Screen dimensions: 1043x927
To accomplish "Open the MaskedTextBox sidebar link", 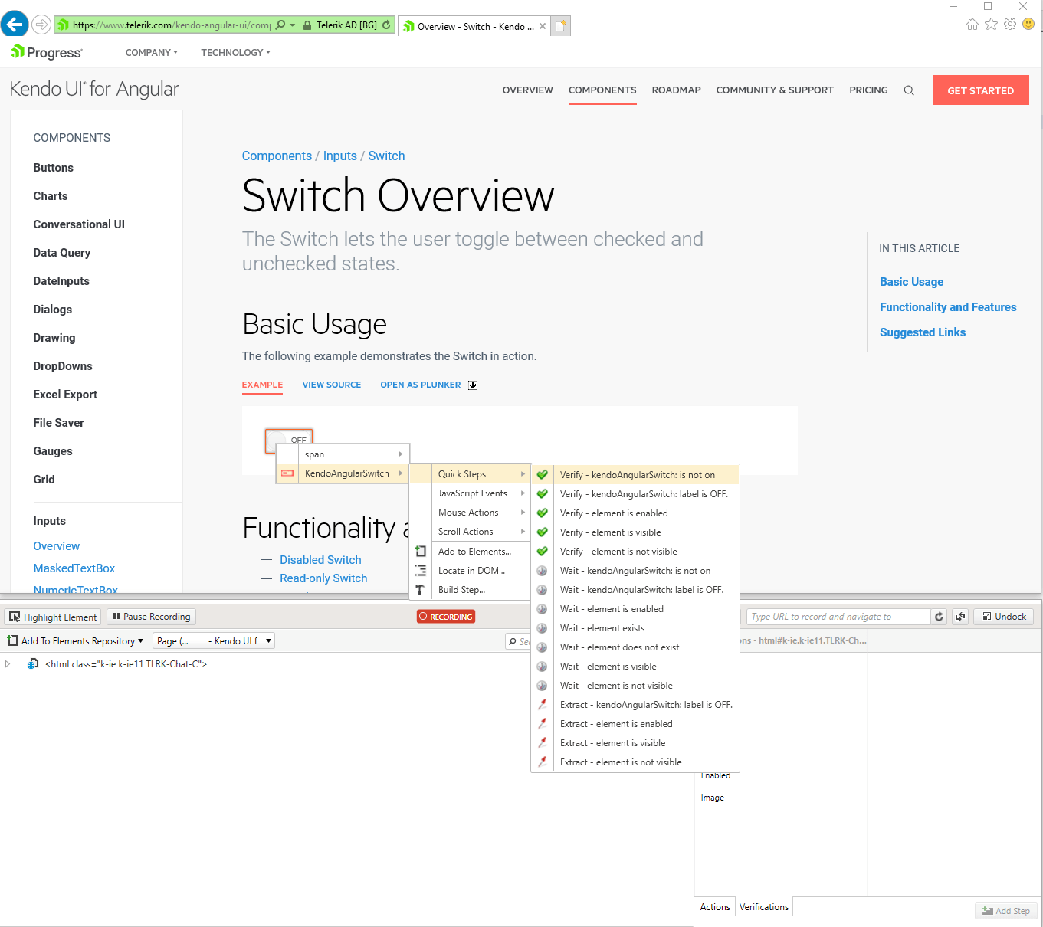I will point(74,568).
